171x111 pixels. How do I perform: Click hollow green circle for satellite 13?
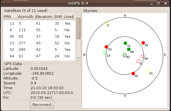[x=105, y=53]
